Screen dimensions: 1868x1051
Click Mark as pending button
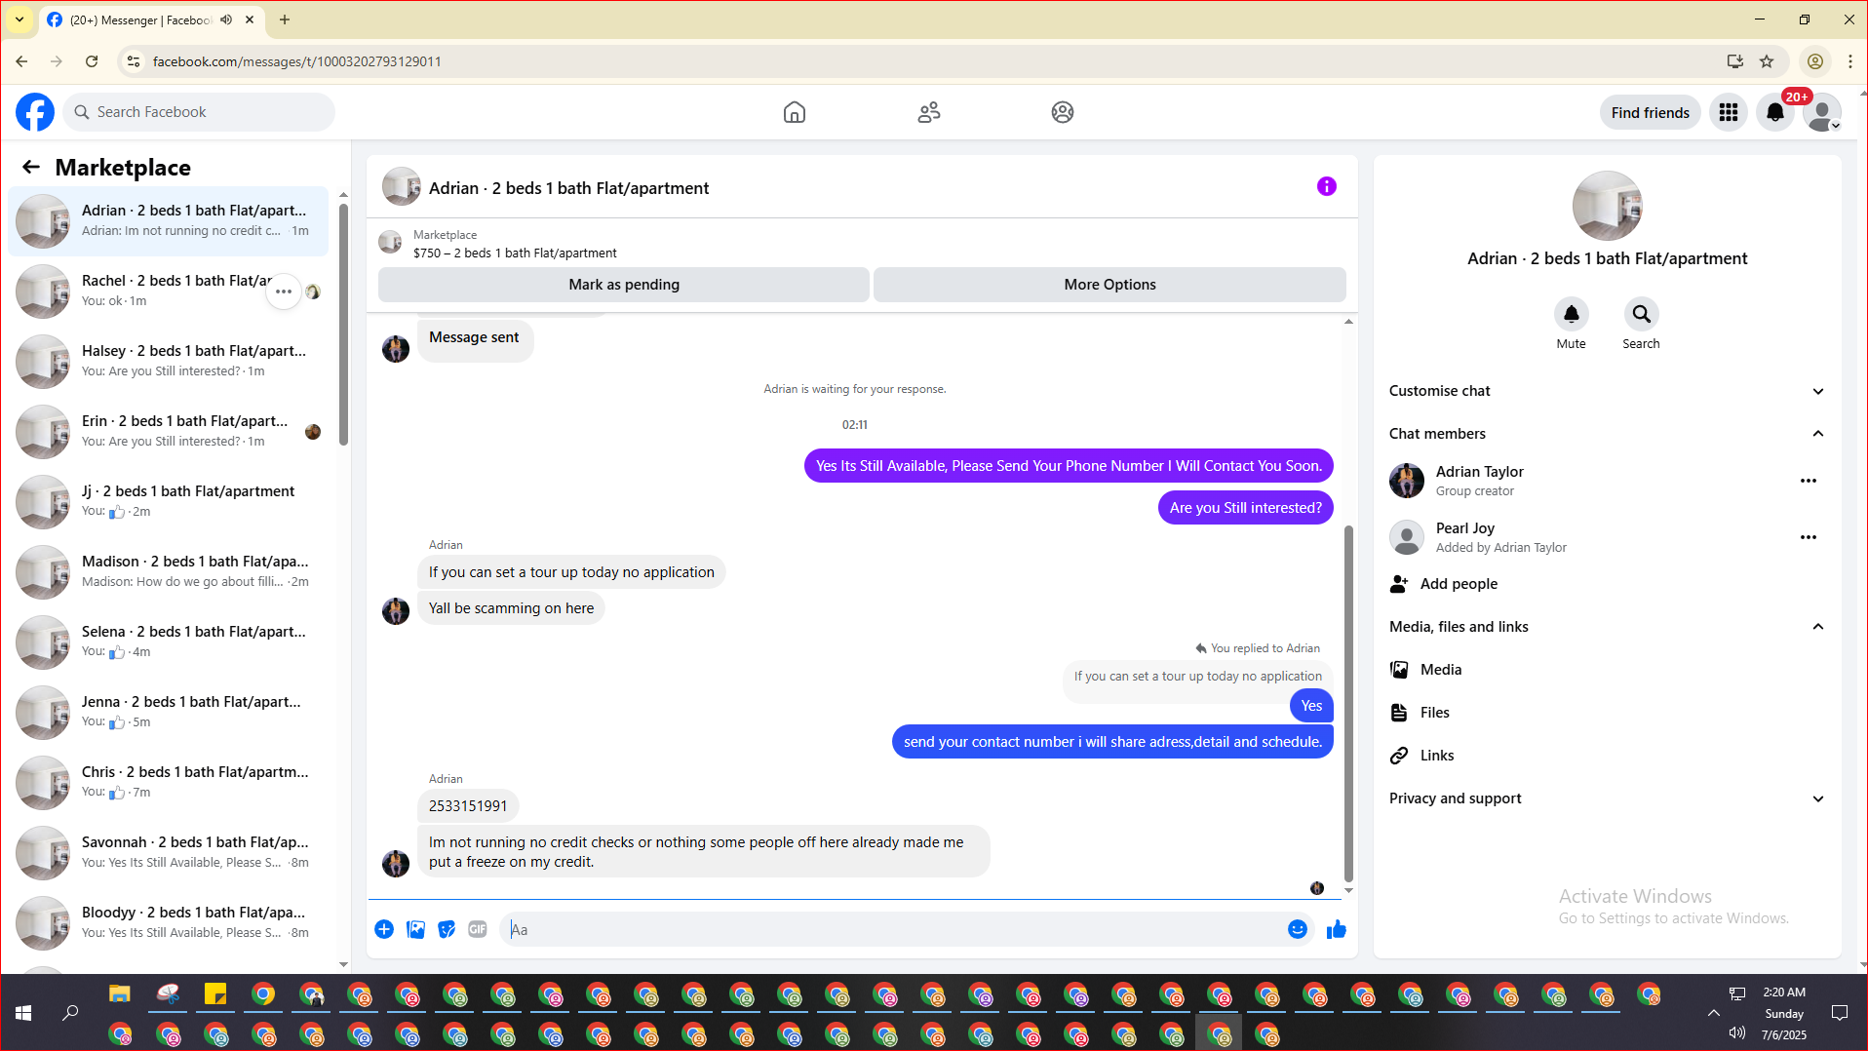[x=624, y=285]
